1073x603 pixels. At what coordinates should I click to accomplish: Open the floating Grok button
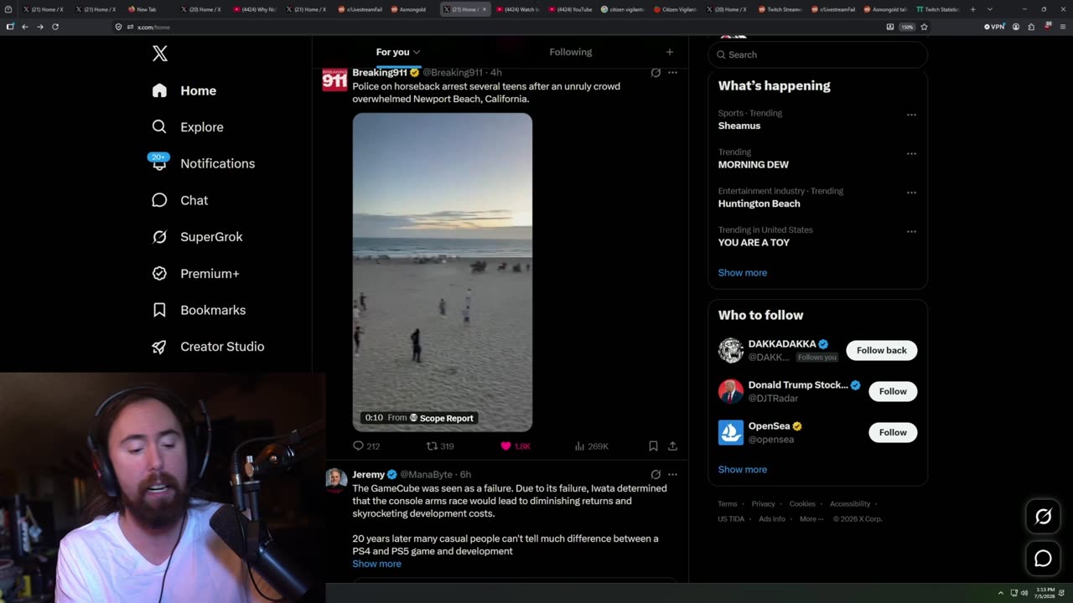point(1043,517)
